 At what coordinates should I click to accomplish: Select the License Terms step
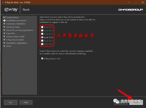coord(12,17)
